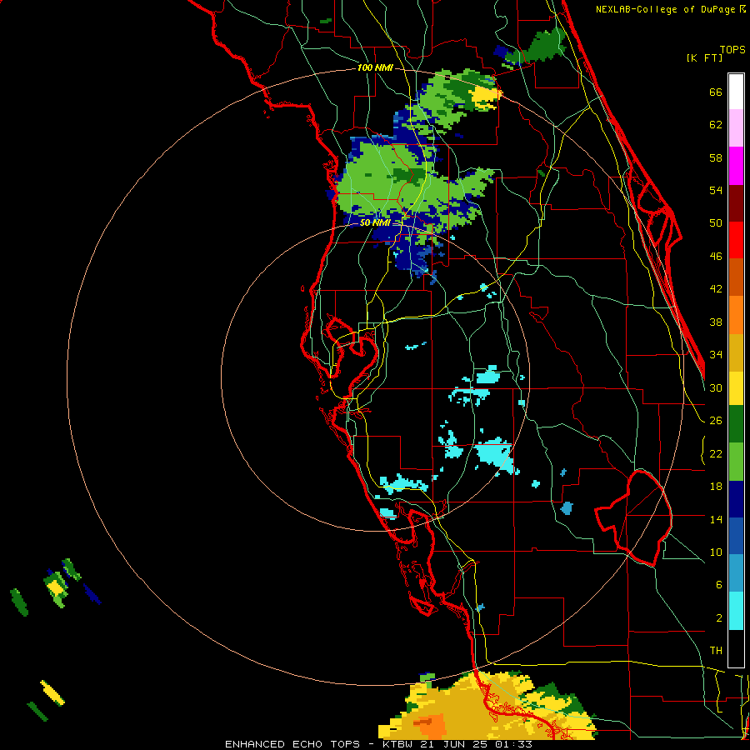Click the "NEXLAB-College of DuPage" credit text

coord(665,9)
